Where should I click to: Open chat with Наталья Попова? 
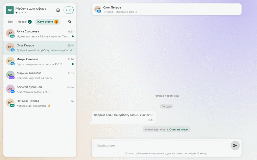coord(40,103)
